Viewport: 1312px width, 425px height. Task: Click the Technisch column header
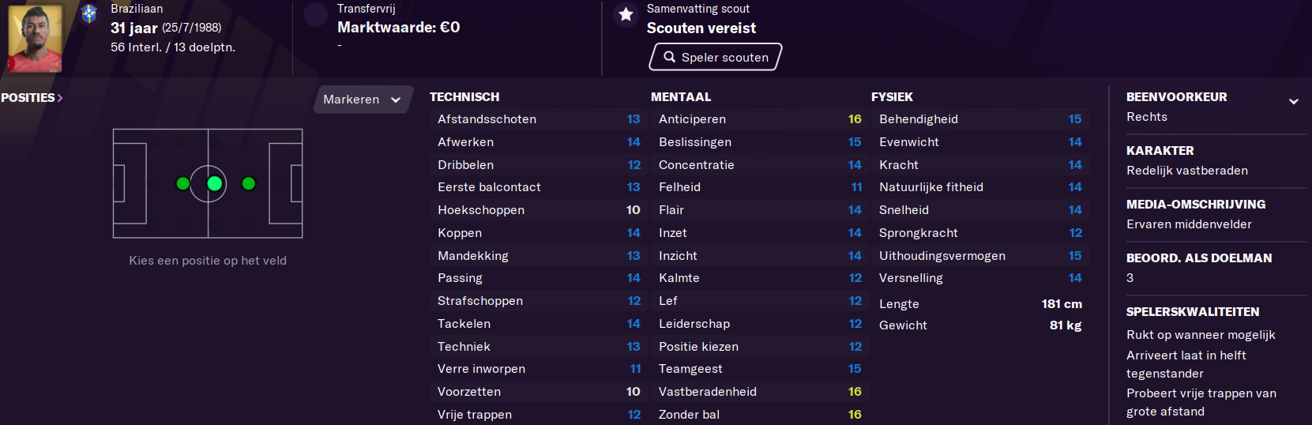[x=464, y=96]
